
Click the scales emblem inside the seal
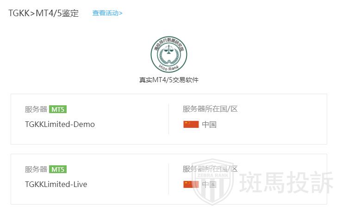tap(169, 53)
